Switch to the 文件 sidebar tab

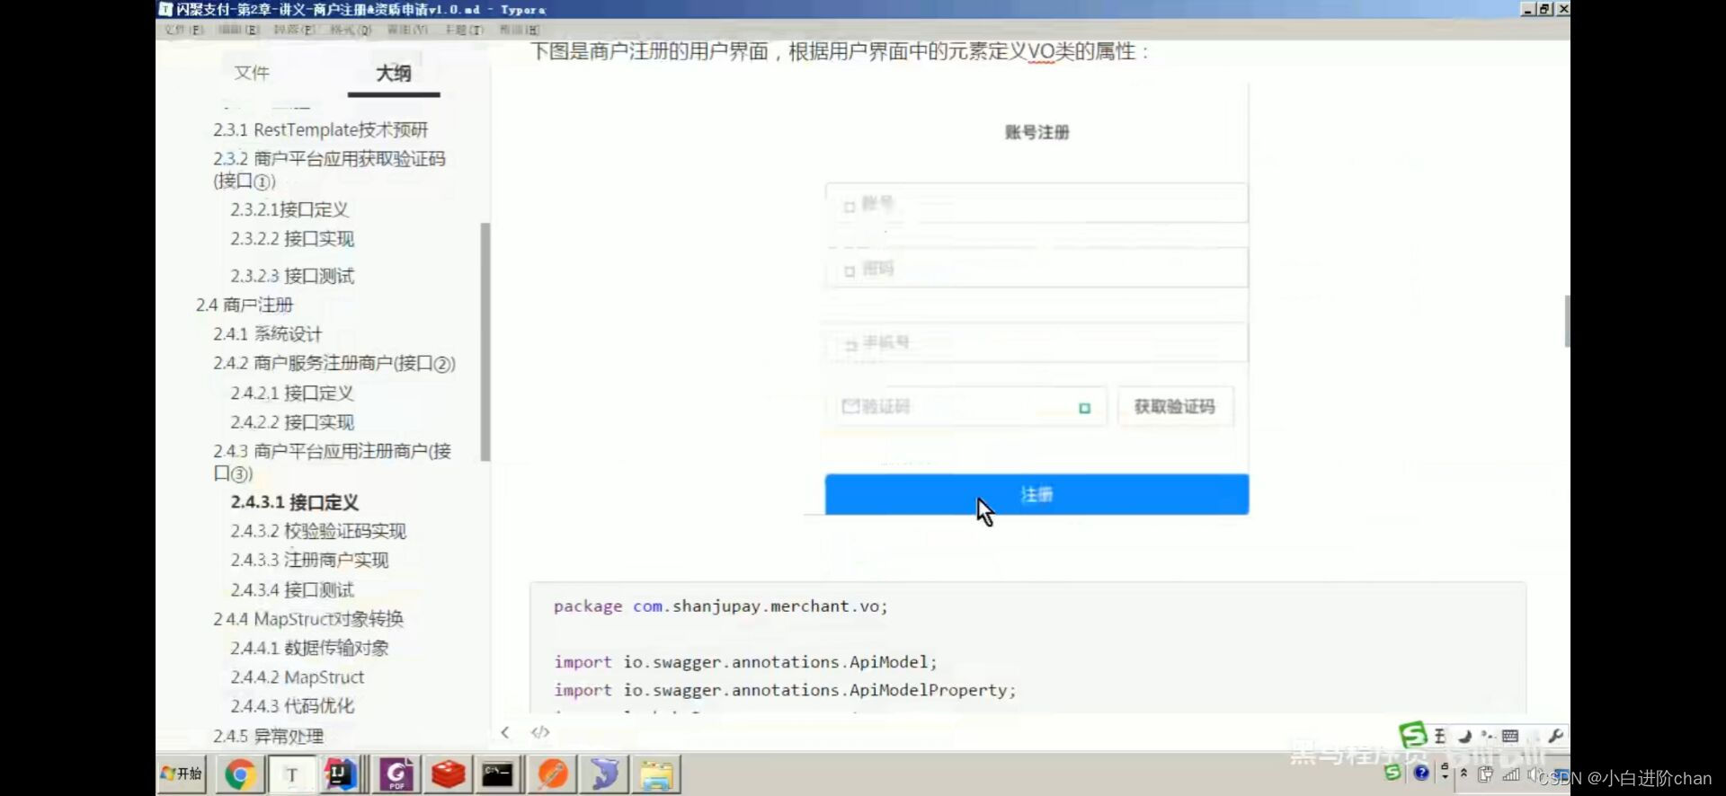pyautogui.click(x=252, y=73)
